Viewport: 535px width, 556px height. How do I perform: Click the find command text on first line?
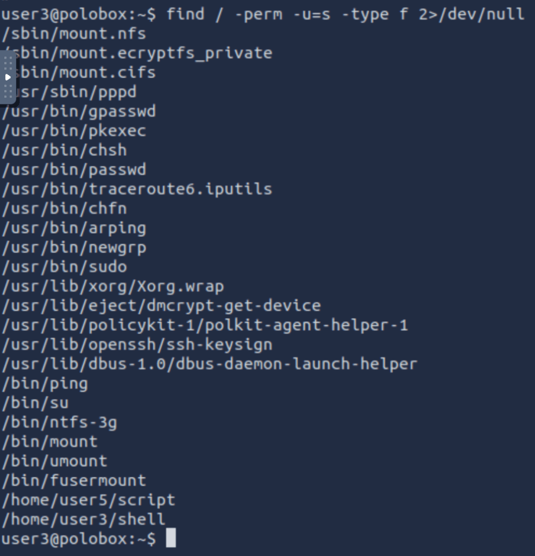pos(345,14)
